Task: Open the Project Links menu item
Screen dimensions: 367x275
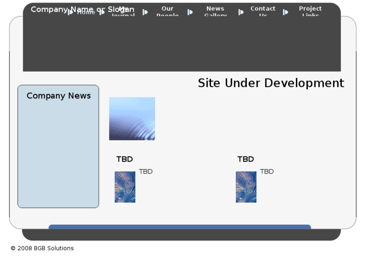Action: coord(310,12)
